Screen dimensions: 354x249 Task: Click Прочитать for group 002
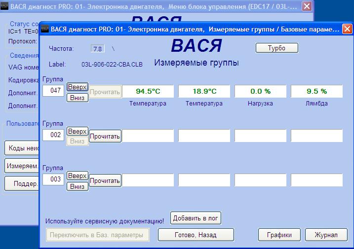coord(105,136)
